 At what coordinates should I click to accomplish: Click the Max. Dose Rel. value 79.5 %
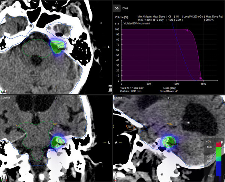[x=210, y=20]
